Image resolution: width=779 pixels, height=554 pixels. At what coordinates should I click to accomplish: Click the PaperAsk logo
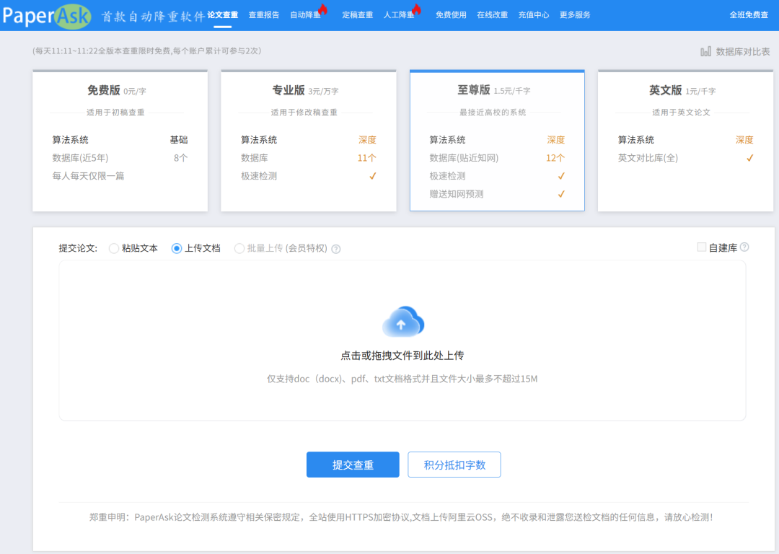click(x=46, y=15)
